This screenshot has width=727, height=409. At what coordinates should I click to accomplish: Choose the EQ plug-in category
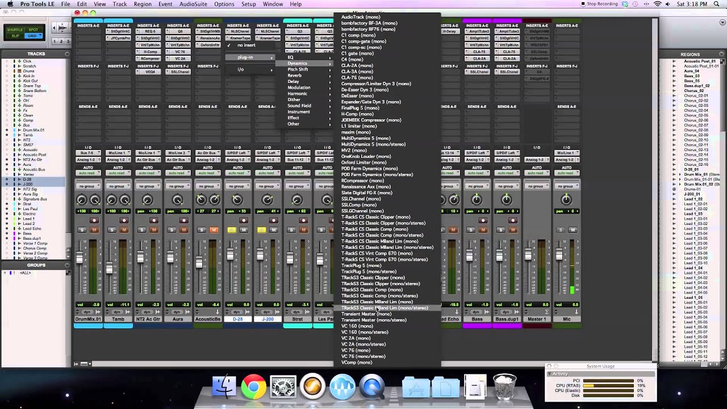click(x=290, y=57)
